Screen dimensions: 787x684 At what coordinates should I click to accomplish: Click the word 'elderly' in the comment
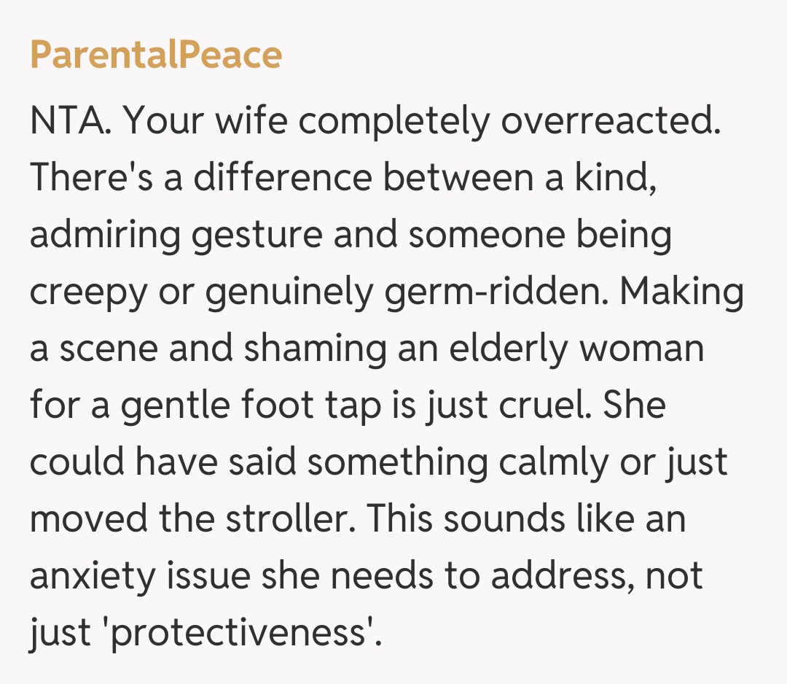click(510, 349)
